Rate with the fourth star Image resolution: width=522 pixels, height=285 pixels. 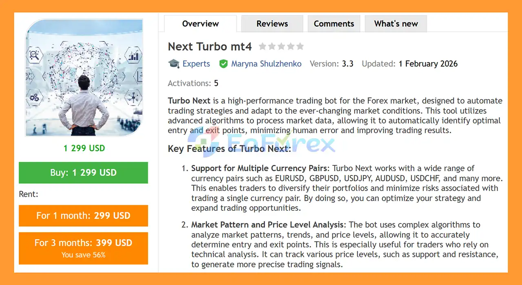(291, 47)
